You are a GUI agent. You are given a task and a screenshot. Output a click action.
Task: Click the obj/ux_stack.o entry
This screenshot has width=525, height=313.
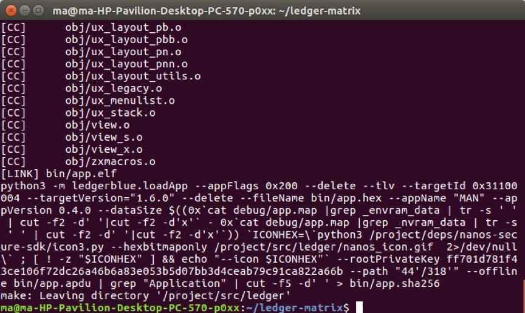(x=110, y=113)
